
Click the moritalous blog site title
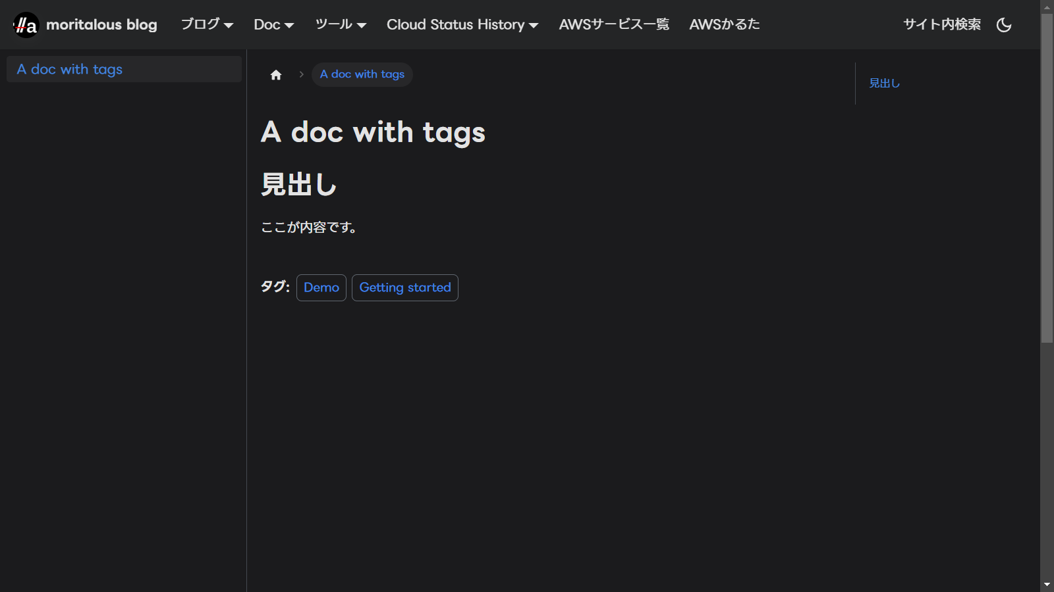click(101, 25)
